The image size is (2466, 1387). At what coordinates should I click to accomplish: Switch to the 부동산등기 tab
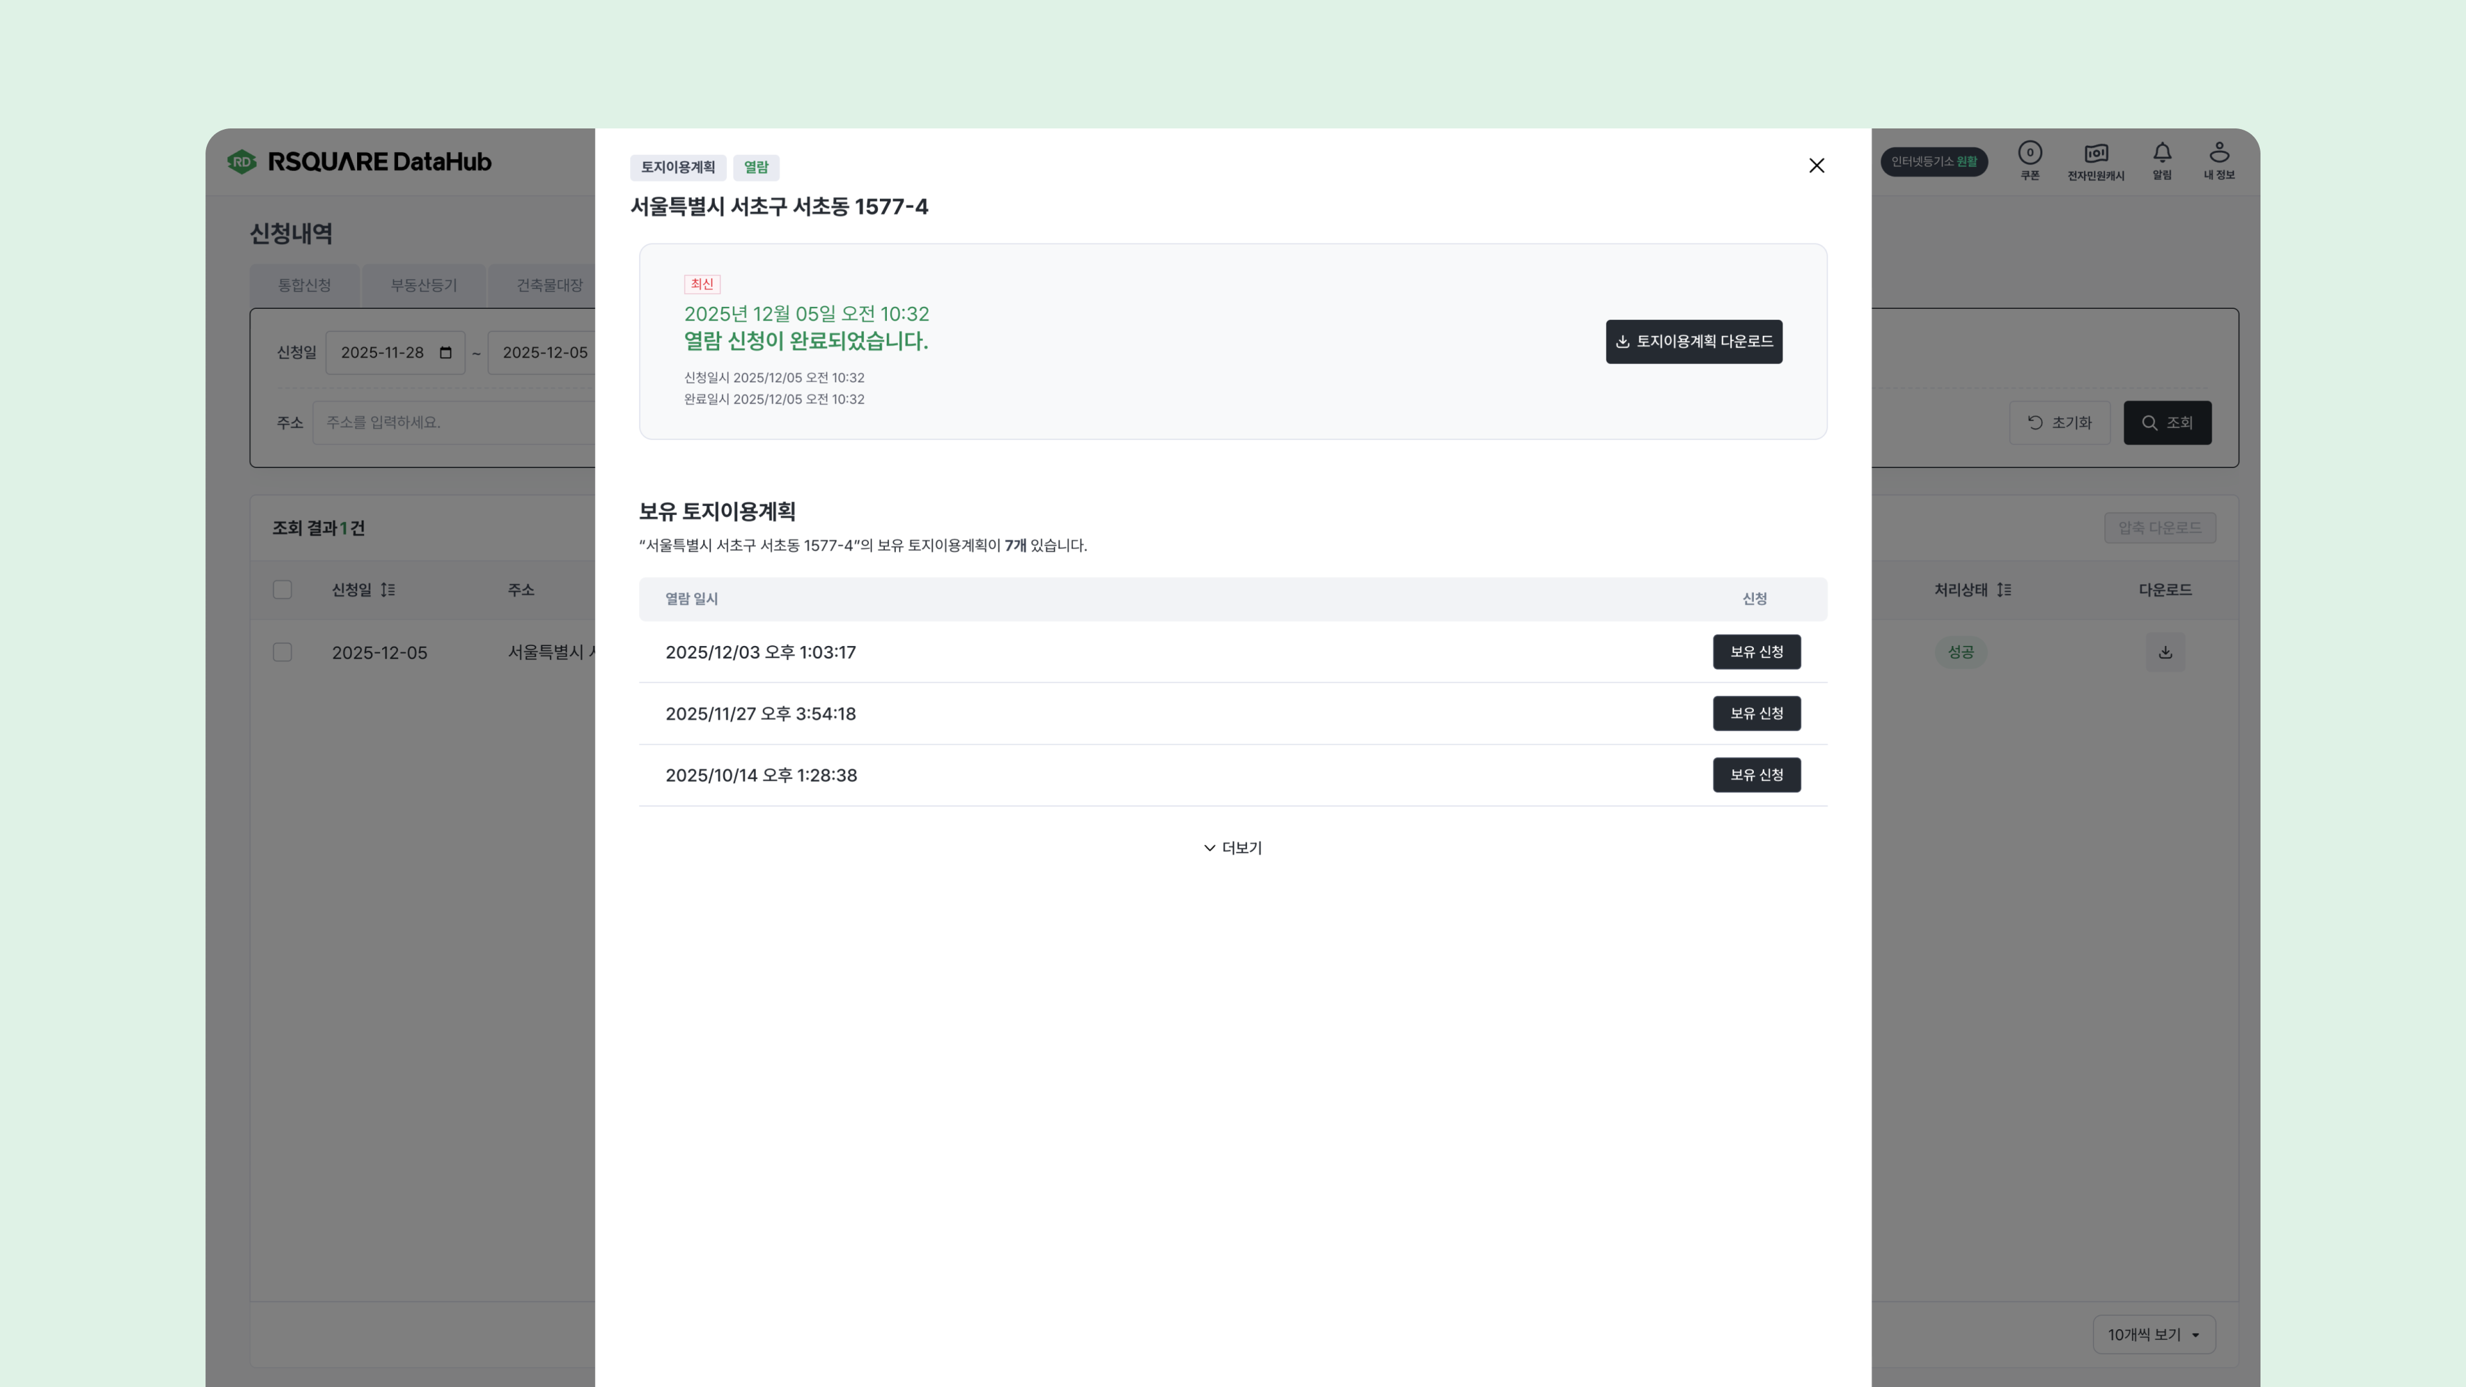pyautogui.click(x=423, y=285)
